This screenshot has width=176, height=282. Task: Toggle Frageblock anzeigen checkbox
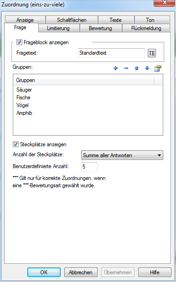click(19, 42)
